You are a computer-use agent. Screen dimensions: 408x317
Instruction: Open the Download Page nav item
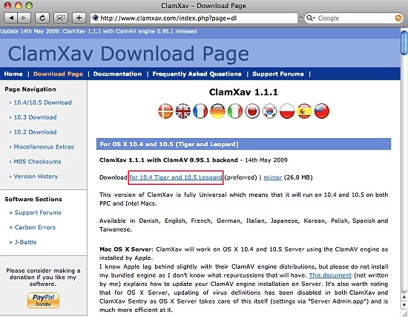pos(58,74)
